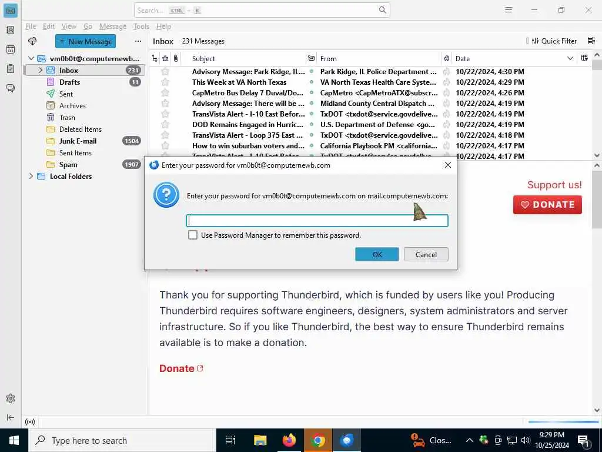Click the Get Messages cloud icon
Screen dimensions: 602x452
pyautogui.click(x=33, y=41)
